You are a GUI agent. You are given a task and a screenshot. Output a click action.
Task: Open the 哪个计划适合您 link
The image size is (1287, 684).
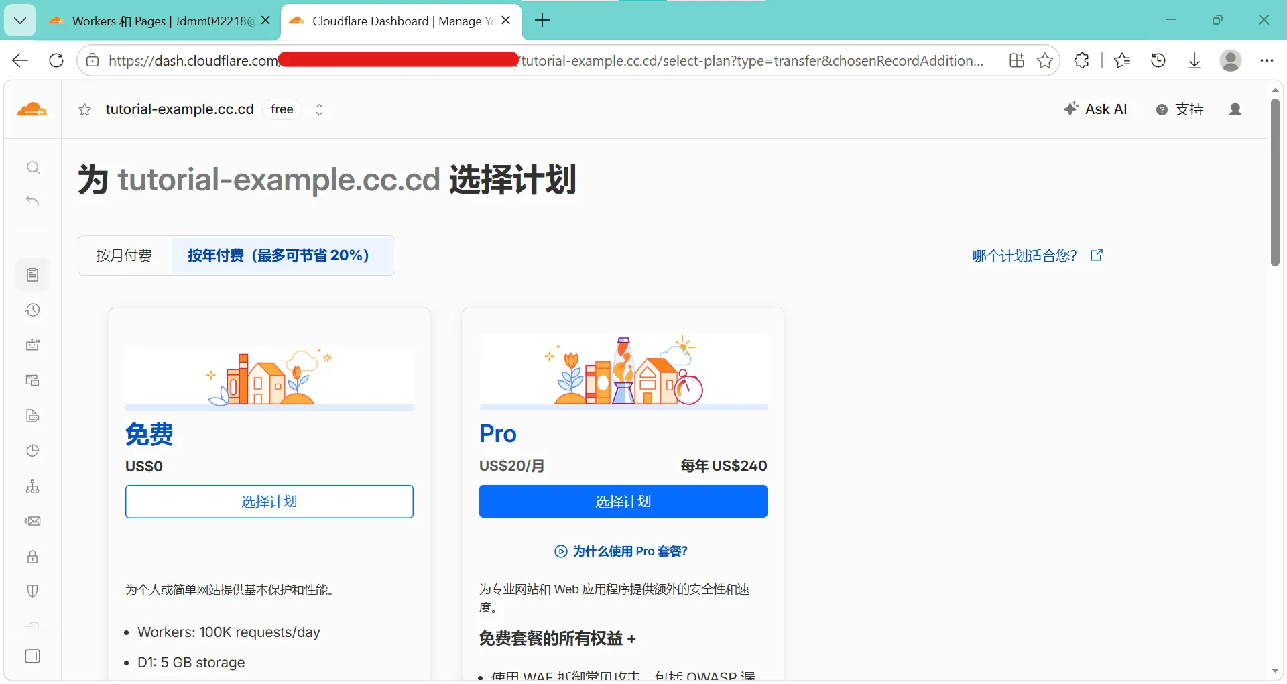click(1038, 255)
